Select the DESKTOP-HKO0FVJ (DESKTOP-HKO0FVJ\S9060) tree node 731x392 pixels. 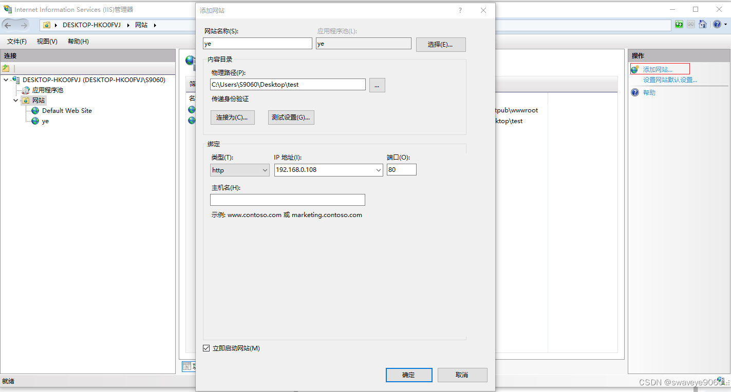pyautogui.click(x=94, y=80)
